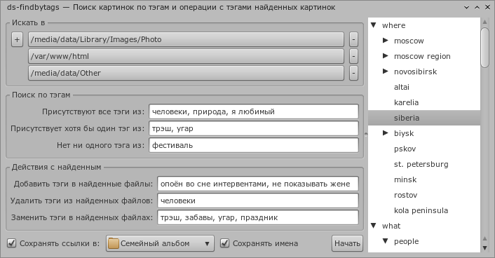The image size is (495, 258).
Task: Open the 'Семейный альбом' folder dropdown
Action: pos(160,243)
